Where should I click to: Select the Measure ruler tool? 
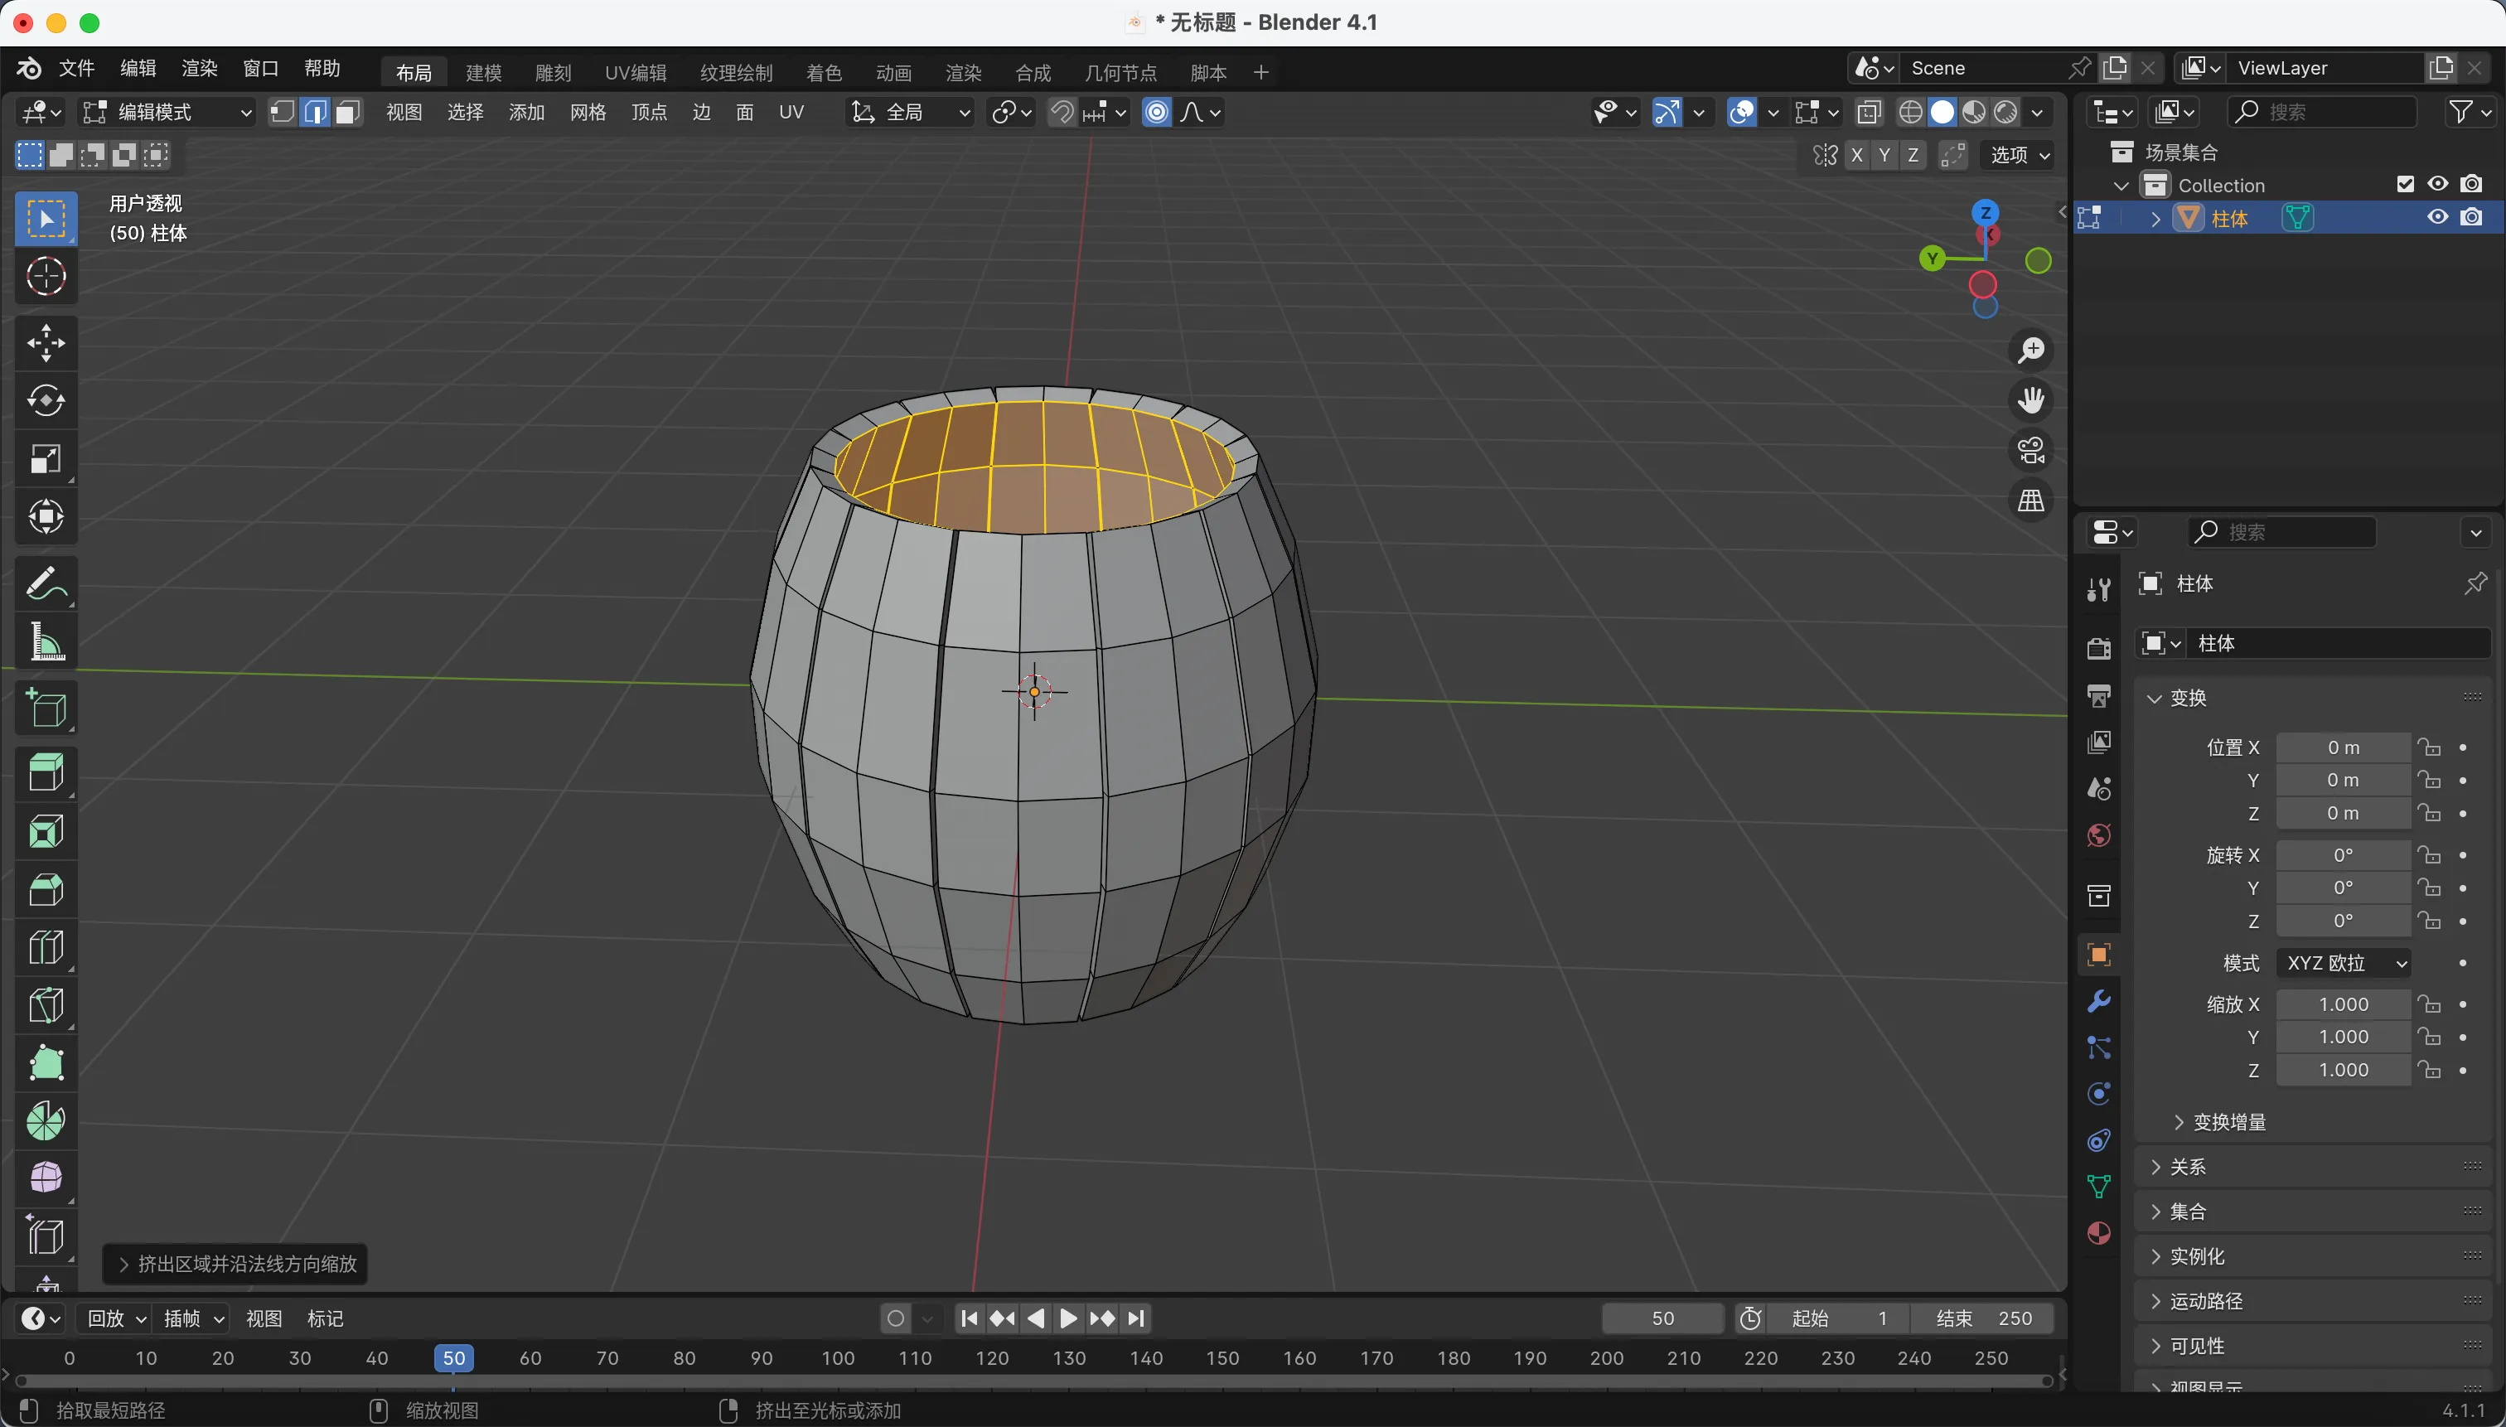(46, 643)
